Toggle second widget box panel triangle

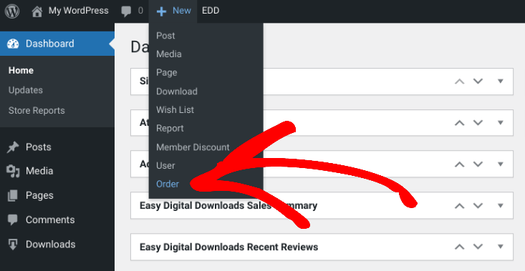[x=501, y=123]
